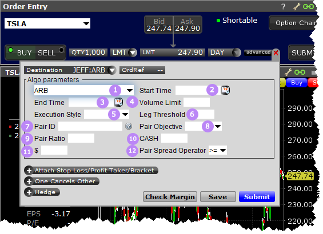The width and height of the screenshot is (323, 234).
Task: Click the Order Entry question mark help icon
Action: 283,7
